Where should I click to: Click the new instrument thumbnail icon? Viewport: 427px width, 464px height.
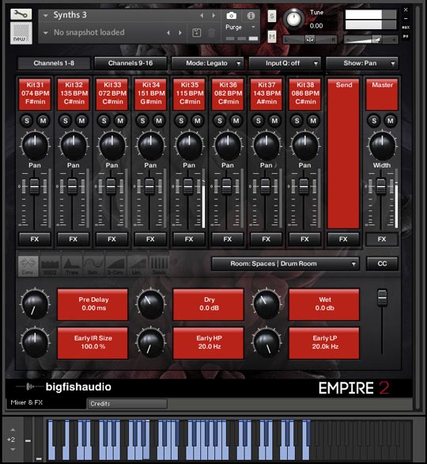(x=21, y=33)
